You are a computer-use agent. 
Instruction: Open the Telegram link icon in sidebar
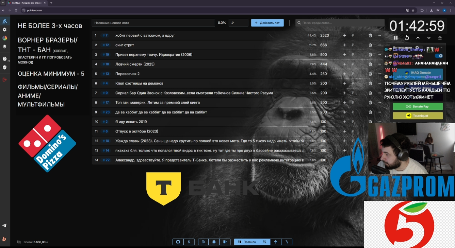coord(4,225)
